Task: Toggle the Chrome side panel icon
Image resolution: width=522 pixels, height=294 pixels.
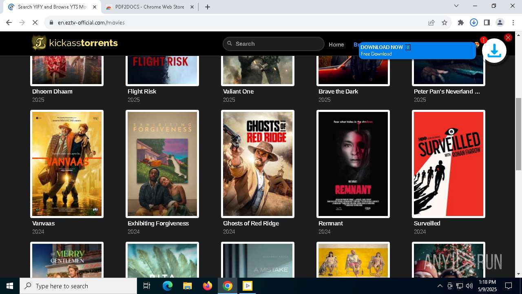Action: 487,22
